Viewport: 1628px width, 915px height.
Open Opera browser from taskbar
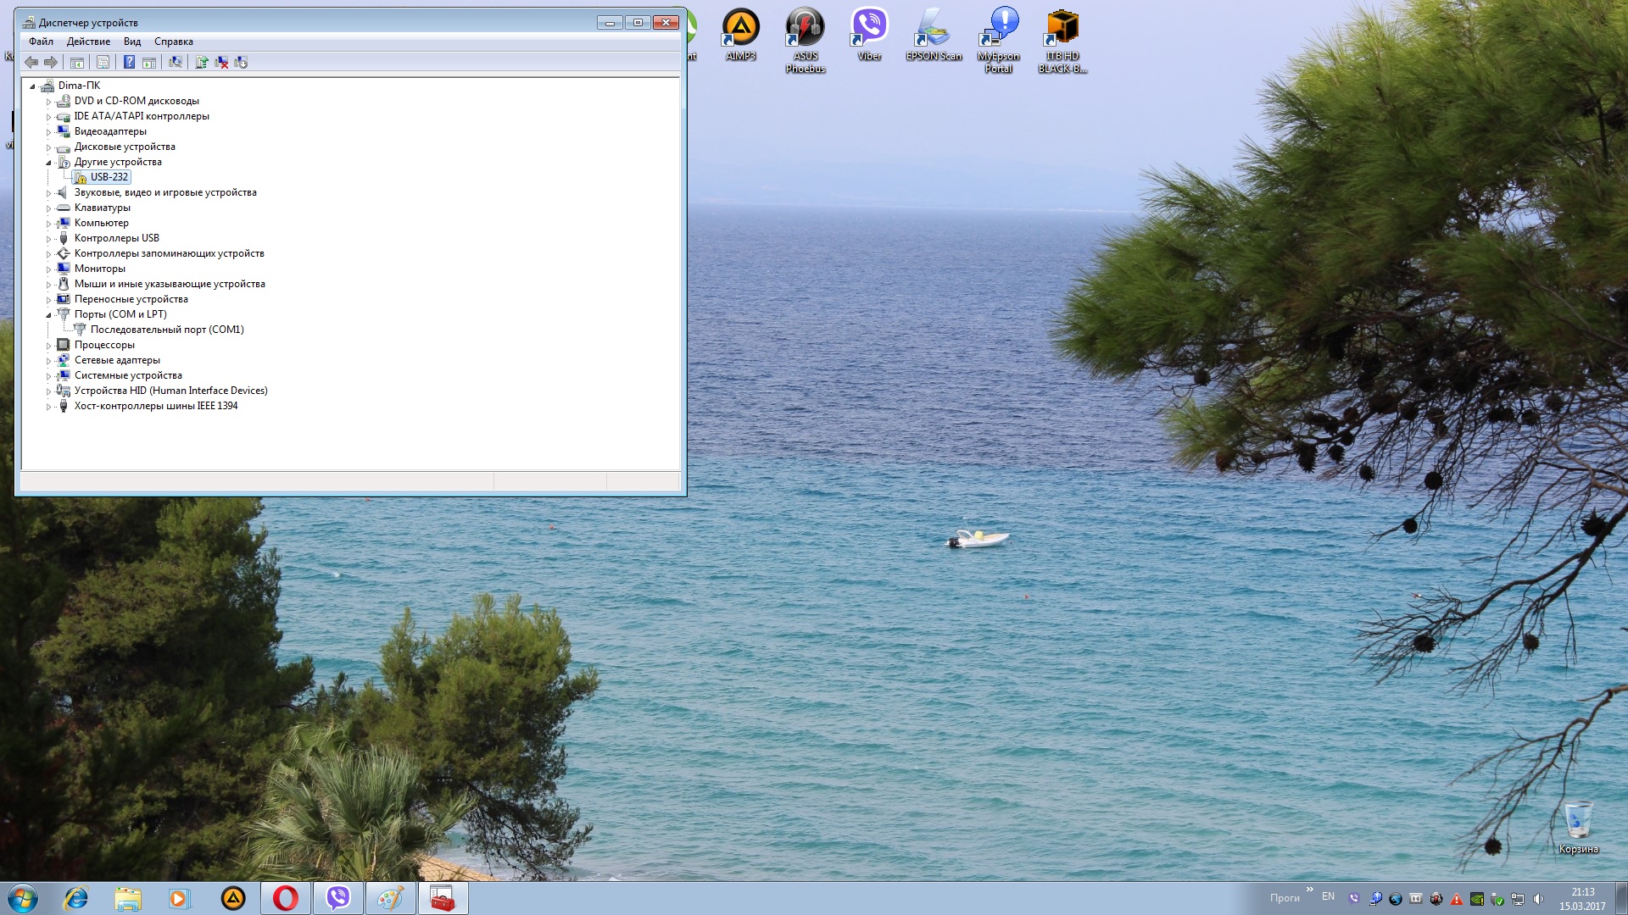pyautogui.click(x=286, y=898)
